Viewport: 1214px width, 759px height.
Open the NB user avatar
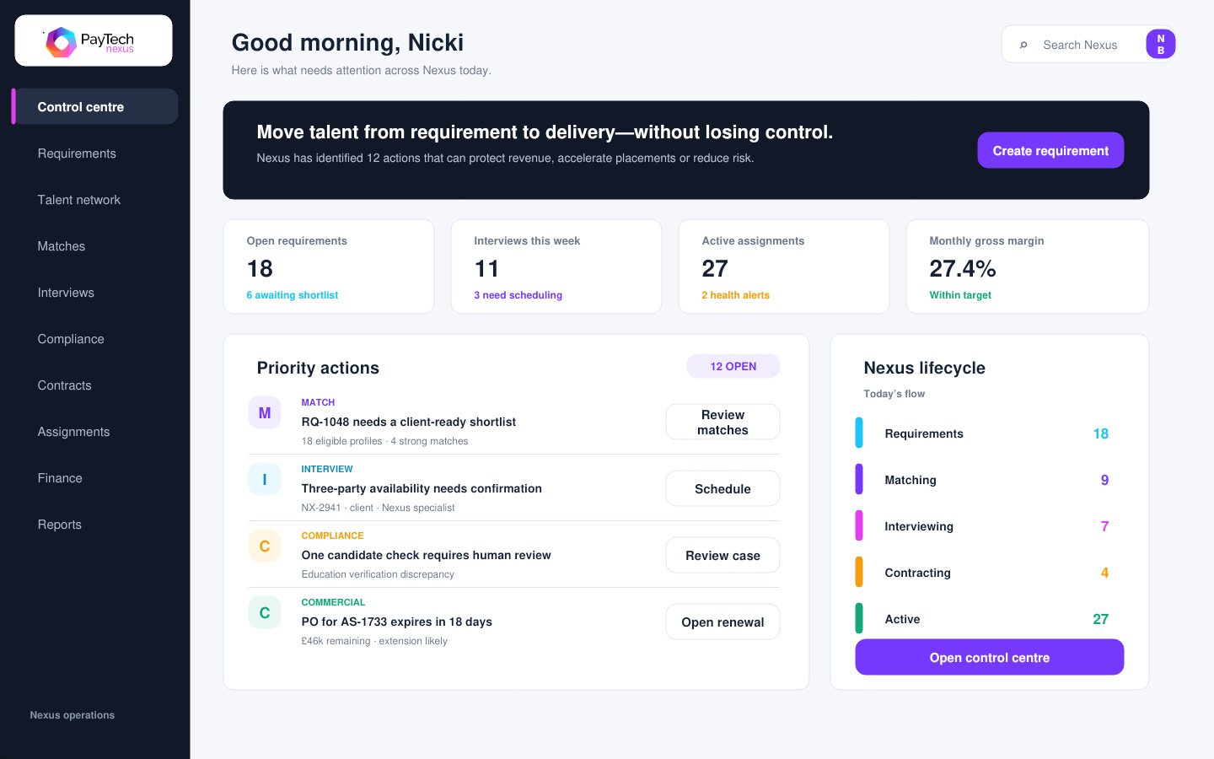pos(1160,44)
